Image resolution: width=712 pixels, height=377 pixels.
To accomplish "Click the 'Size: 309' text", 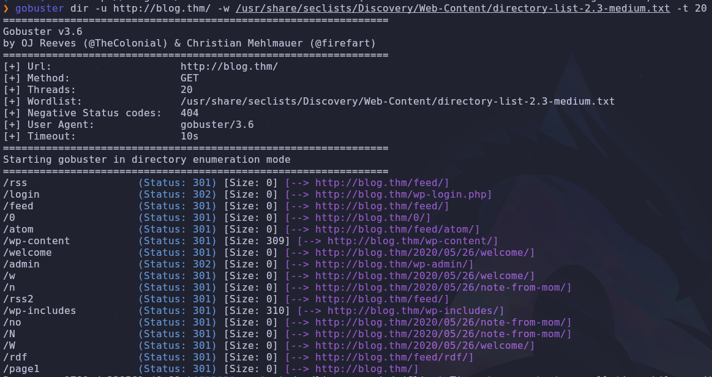I will 257,241.
